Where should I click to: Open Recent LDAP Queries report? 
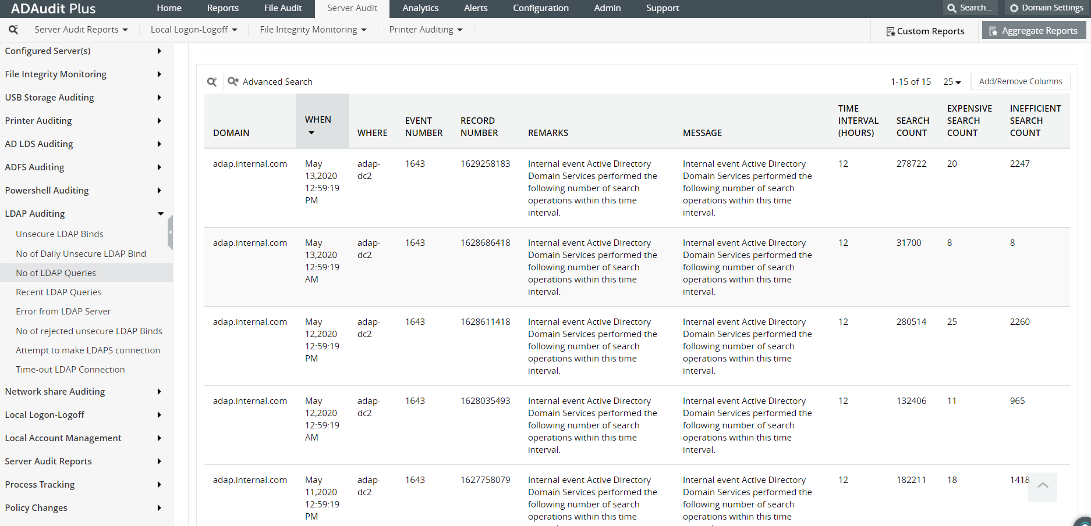[59, 292]
